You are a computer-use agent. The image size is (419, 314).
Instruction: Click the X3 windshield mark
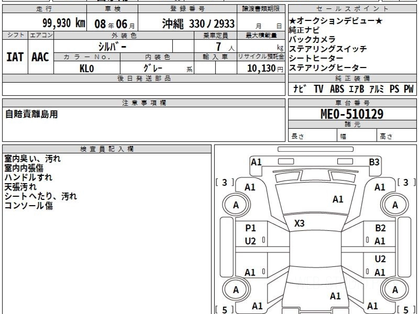tap(300, 224)
